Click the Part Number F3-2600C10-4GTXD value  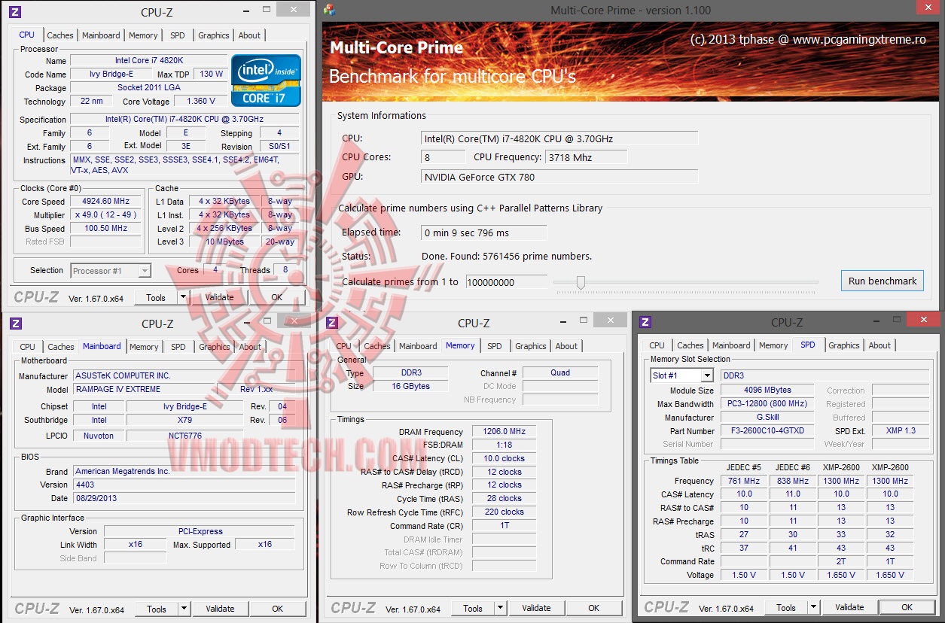click(767, 431)
